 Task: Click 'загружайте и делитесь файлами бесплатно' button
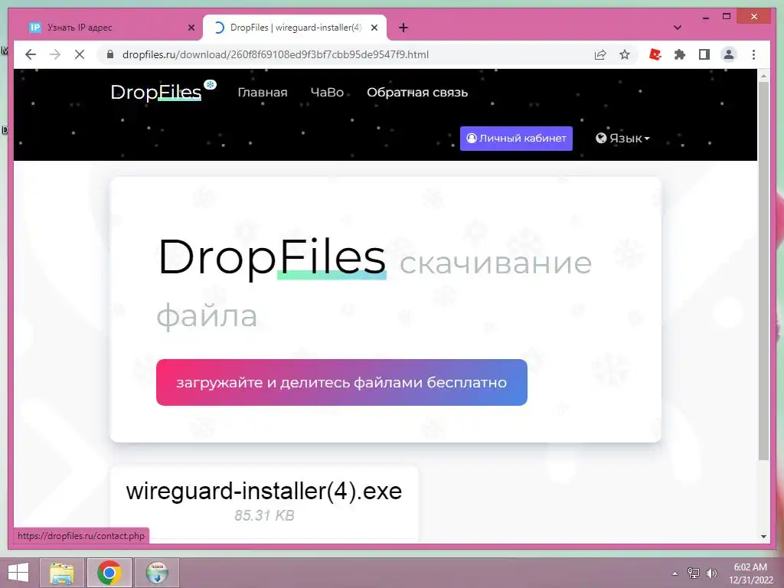pos(341,383)
